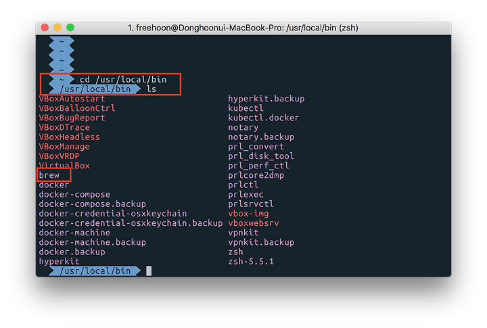This screenshot has width=487, height=328.
Task: Select the docker.backup entry
Action: 72,252
